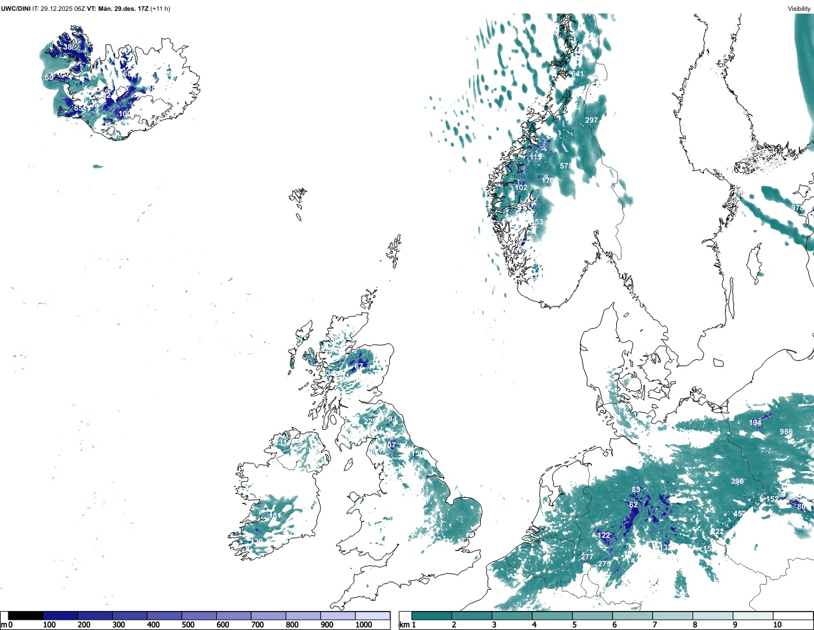Screen dimensions: 814x630
Task: Click the "Mán. 29.des. 17Z" valid time text
Action: [123, 8]
